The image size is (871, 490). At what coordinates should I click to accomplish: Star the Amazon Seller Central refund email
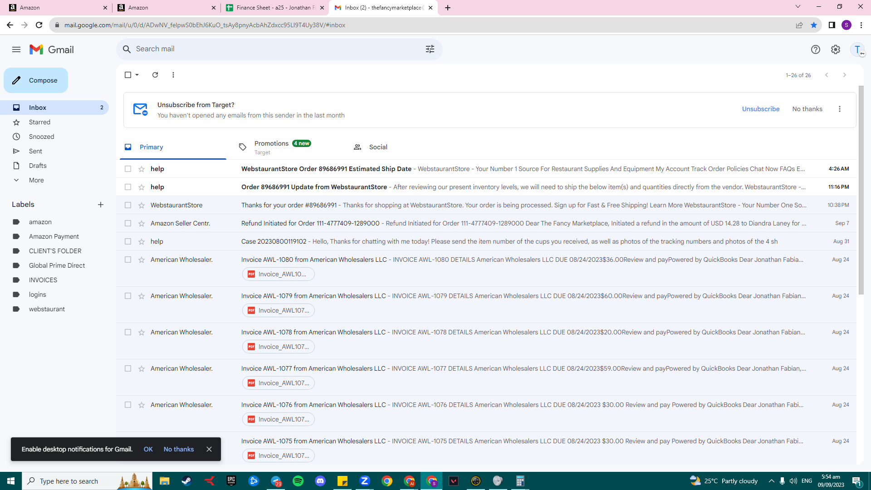click(142, 224)
